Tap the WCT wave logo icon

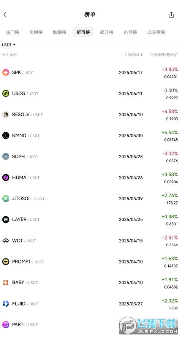click(6, 241)
